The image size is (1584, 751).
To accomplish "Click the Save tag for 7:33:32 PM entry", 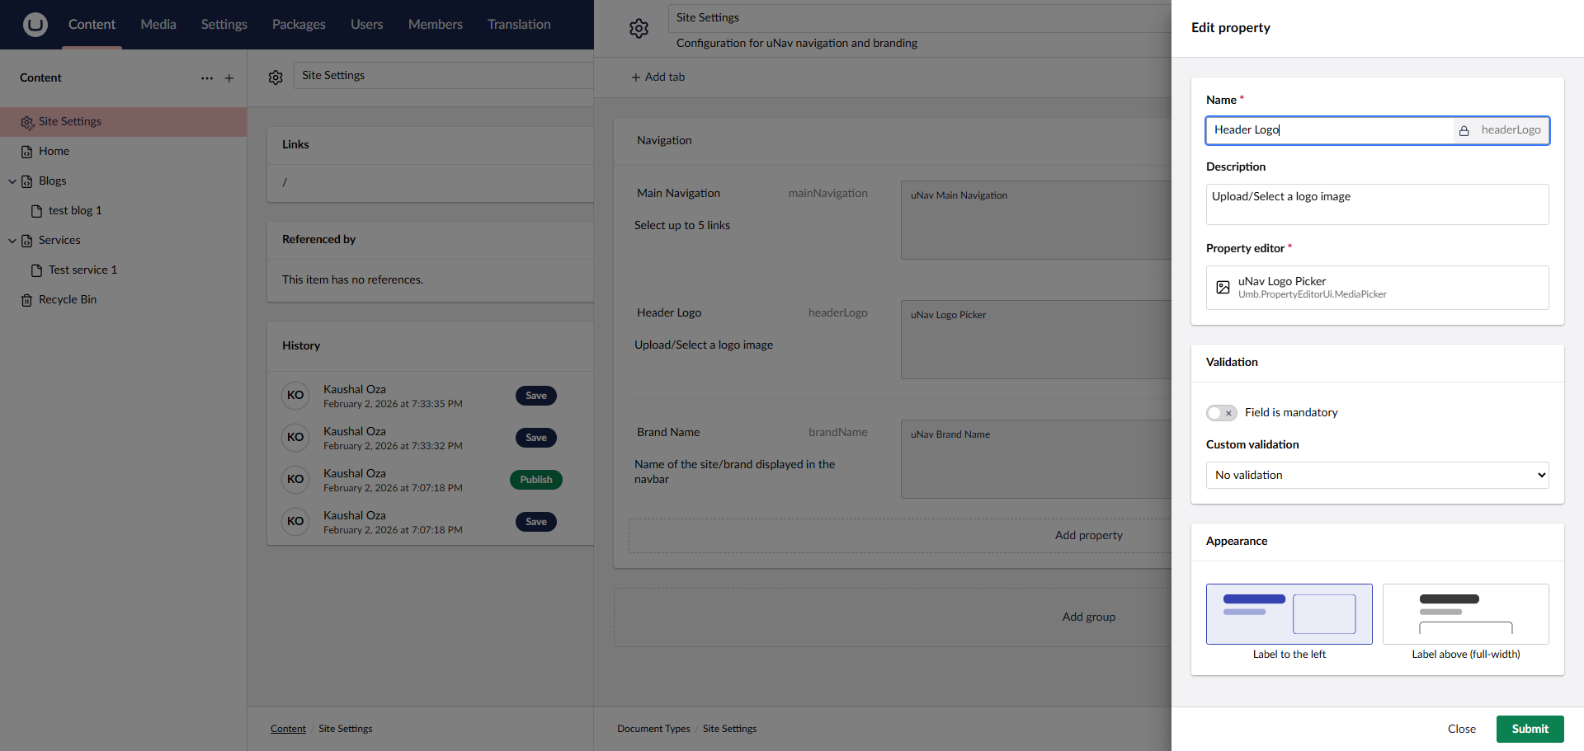I will click(x=536, y=438).
